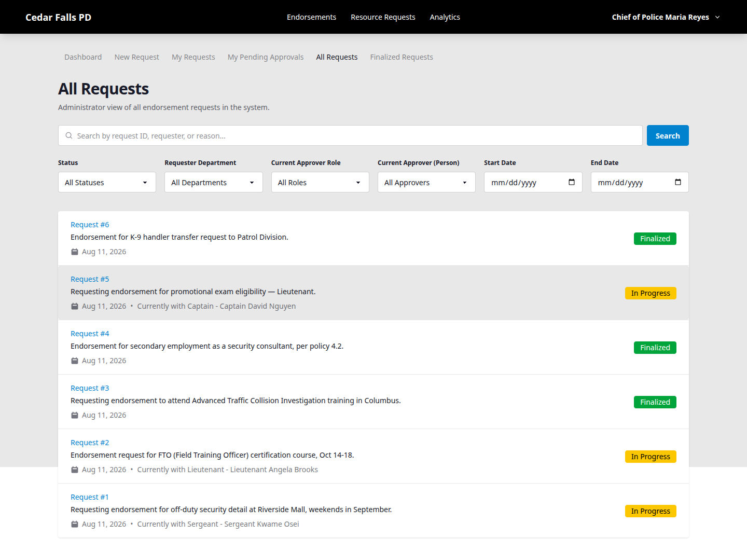Switch to the New Request tab
Image resolution: width=747 pixels, height=550 pixels.
[137, 57]
